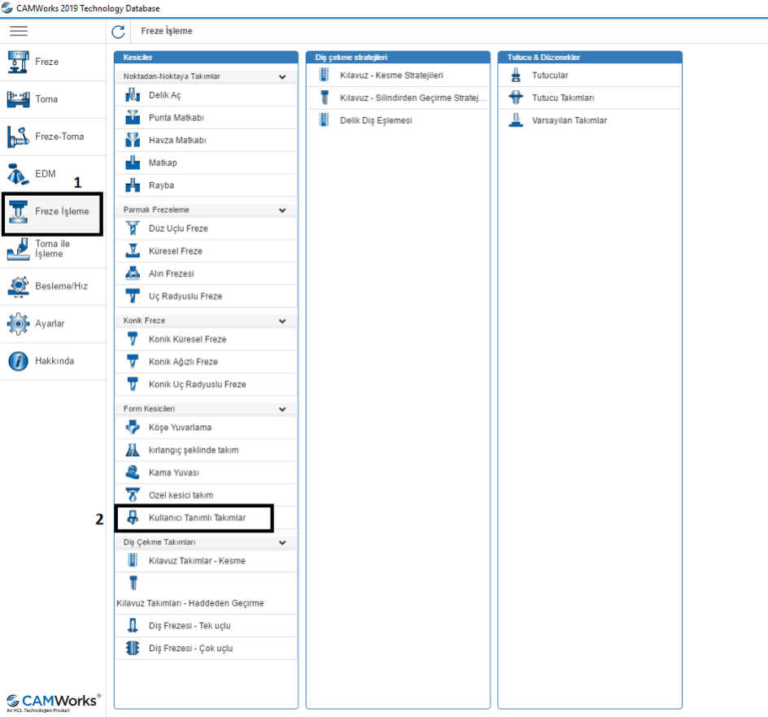Click the hamburger menu icon
Image resolution: width=768 pixels, height=717 pixels.
point(18,31)
